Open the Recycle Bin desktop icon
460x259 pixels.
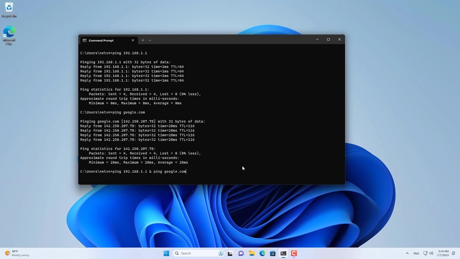click(9, 10)
